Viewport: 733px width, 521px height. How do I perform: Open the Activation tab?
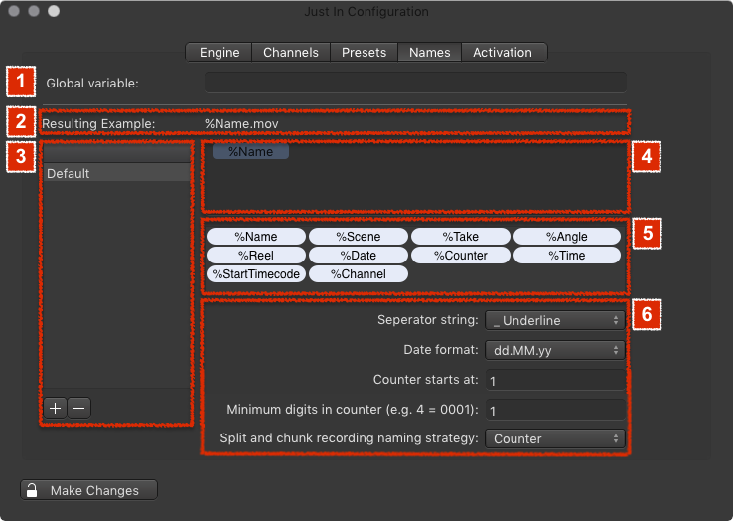pyautogui.click(x=504, y=52)
